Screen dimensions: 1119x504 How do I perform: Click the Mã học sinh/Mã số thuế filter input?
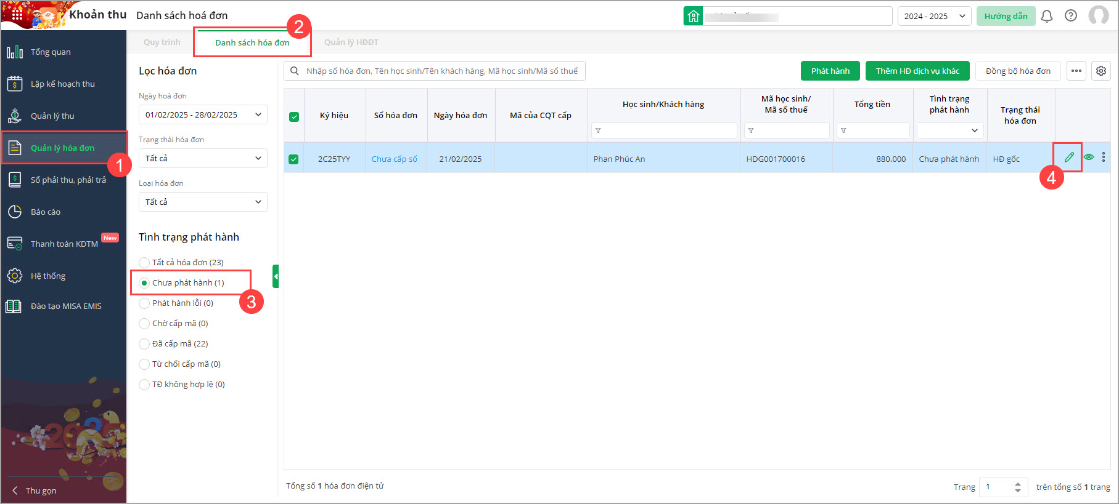pos(787,130)
